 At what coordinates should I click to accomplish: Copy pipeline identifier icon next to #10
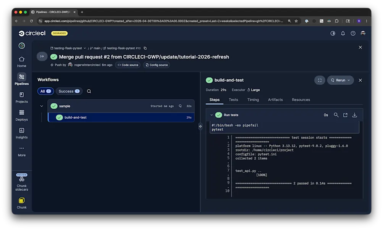(145, 48)
